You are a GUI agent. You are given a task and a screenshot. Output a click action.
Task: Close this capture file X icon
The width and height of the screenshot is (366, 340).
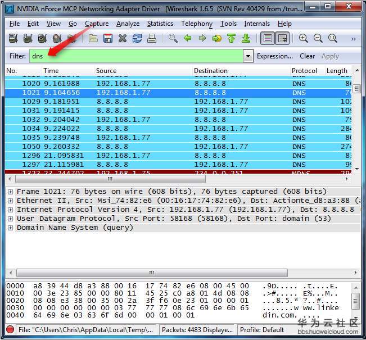(123, 38)
